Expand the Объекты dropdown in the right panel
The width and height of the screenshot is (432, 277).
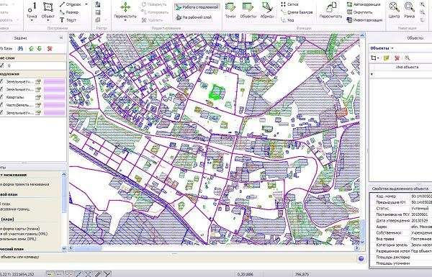click(x=392, y=48)
